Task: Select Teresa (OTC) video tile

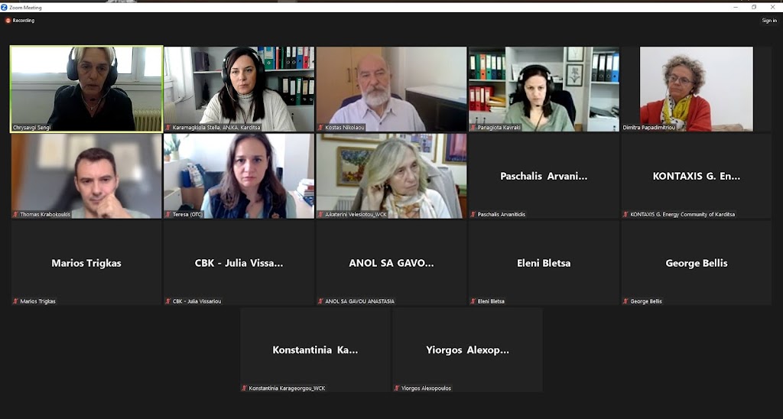Action: (239, 176)
